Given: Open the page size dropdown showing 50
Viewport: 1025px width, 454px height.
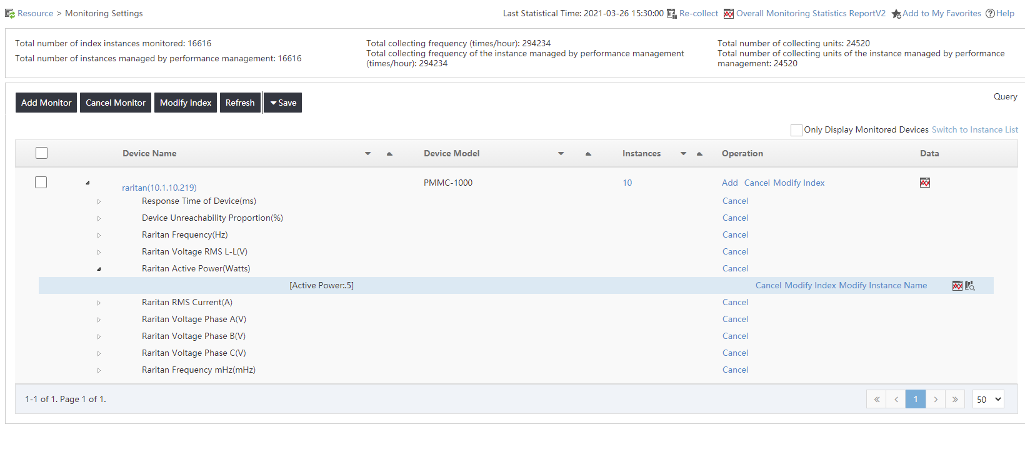Looking at the screenshot, I should pos(988,399).
